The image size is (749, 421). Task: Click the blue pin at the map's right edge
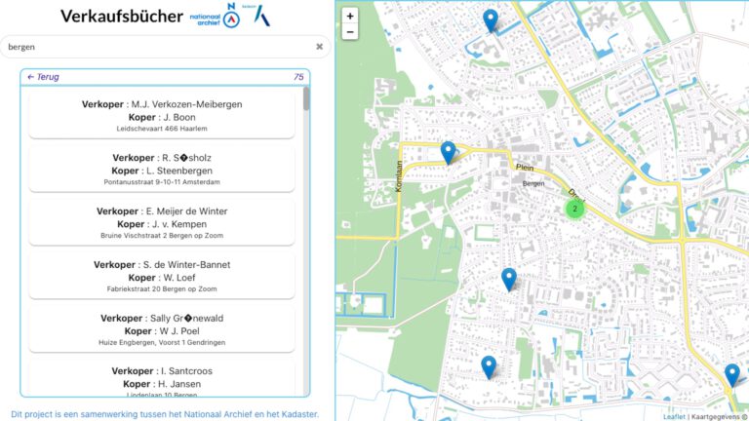pyautogui.click(x=731, y=375)
